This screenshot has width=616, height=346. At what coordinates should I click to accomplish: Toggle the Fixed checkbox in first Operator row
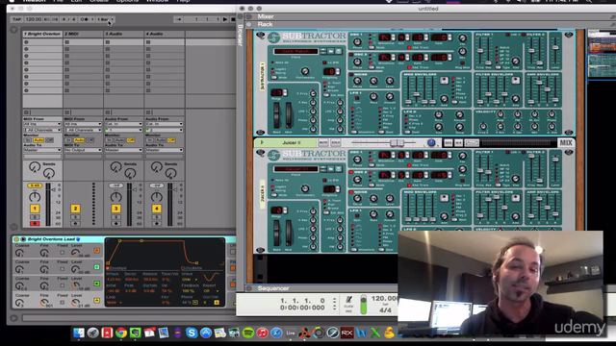62,252
